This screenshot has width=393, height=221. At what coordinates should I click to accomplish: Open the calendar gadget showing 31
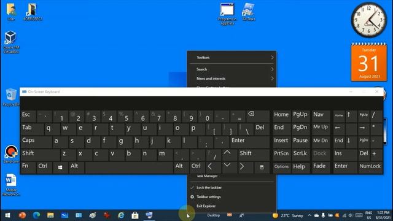coord(368,62)
